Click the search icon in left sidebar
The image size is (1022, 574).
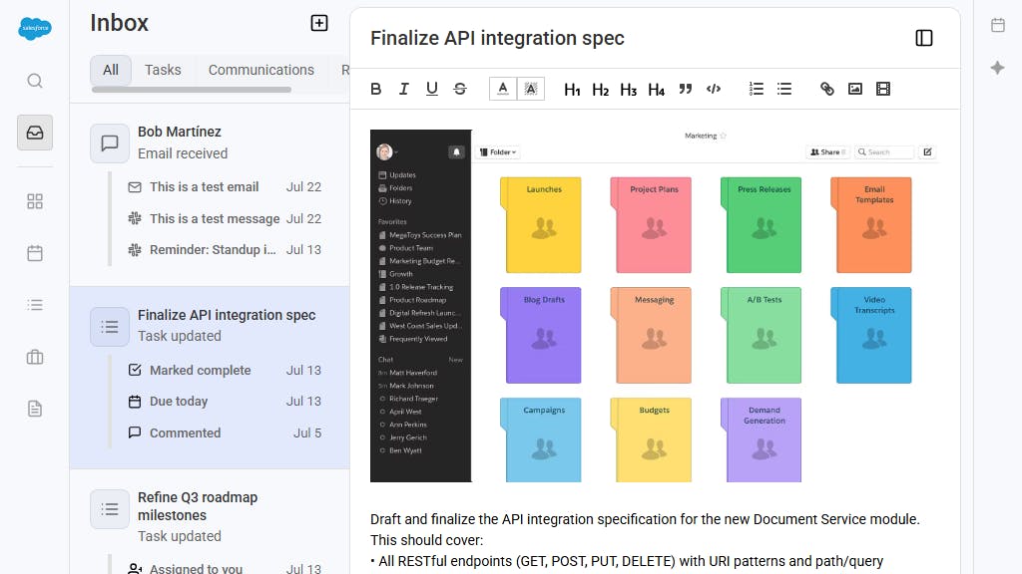[x=35, y=81]
